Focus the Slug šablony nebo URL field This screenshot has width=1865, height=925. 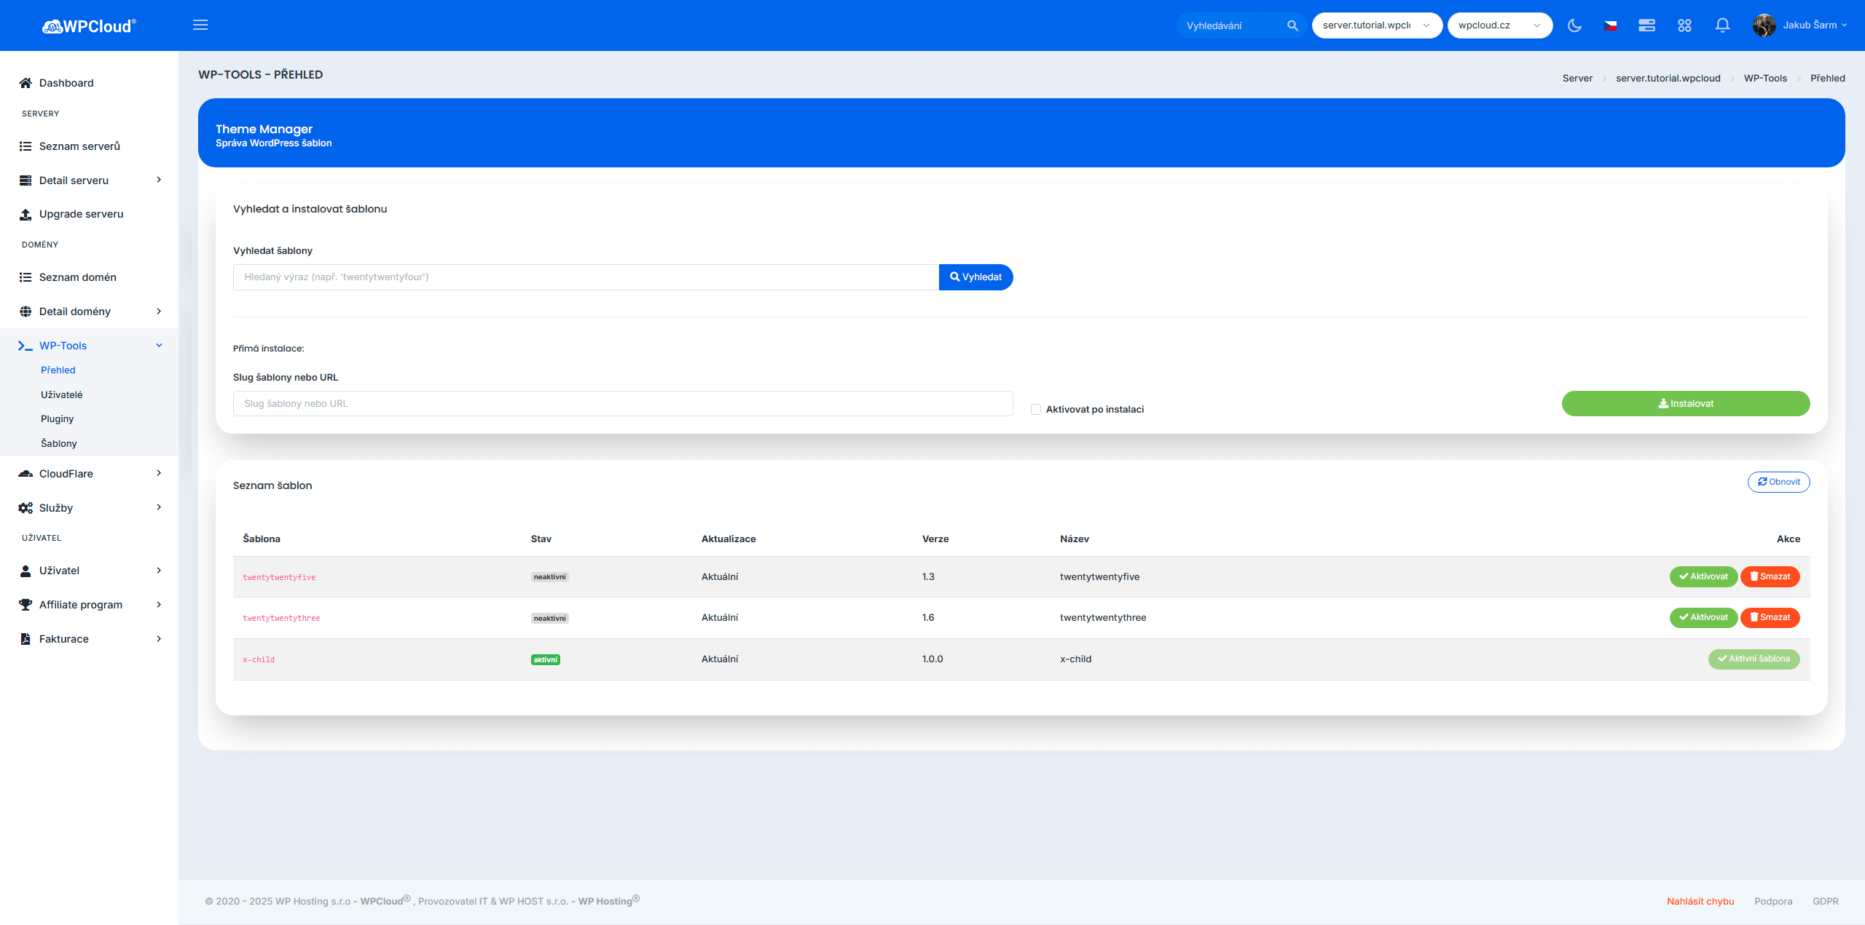click(x=622, y=404)
